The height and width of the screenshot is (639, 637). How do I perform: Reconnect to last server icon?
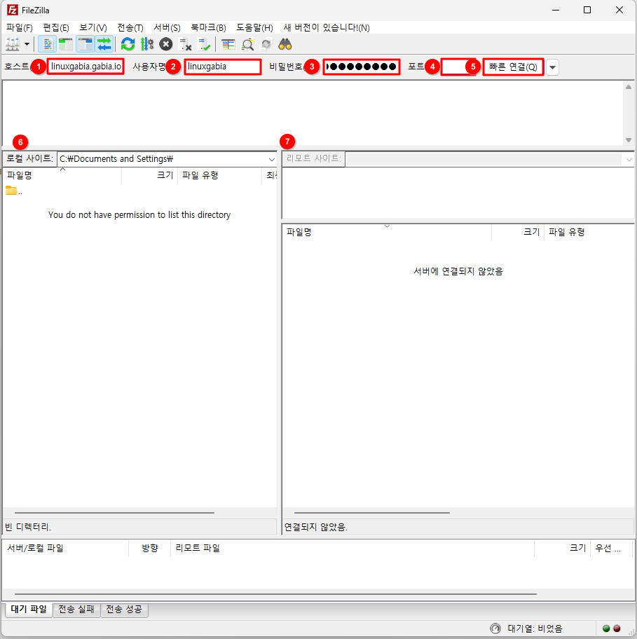click(203, 44)
